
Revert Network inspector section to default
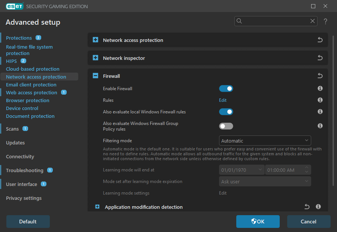click(320, 58)
